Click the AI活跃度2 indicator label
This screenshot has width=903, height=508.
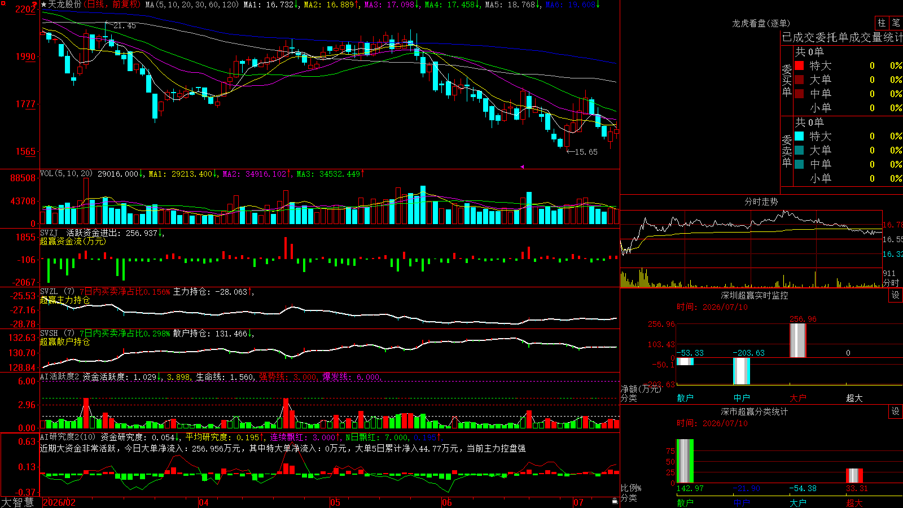[x=60, y=376]
